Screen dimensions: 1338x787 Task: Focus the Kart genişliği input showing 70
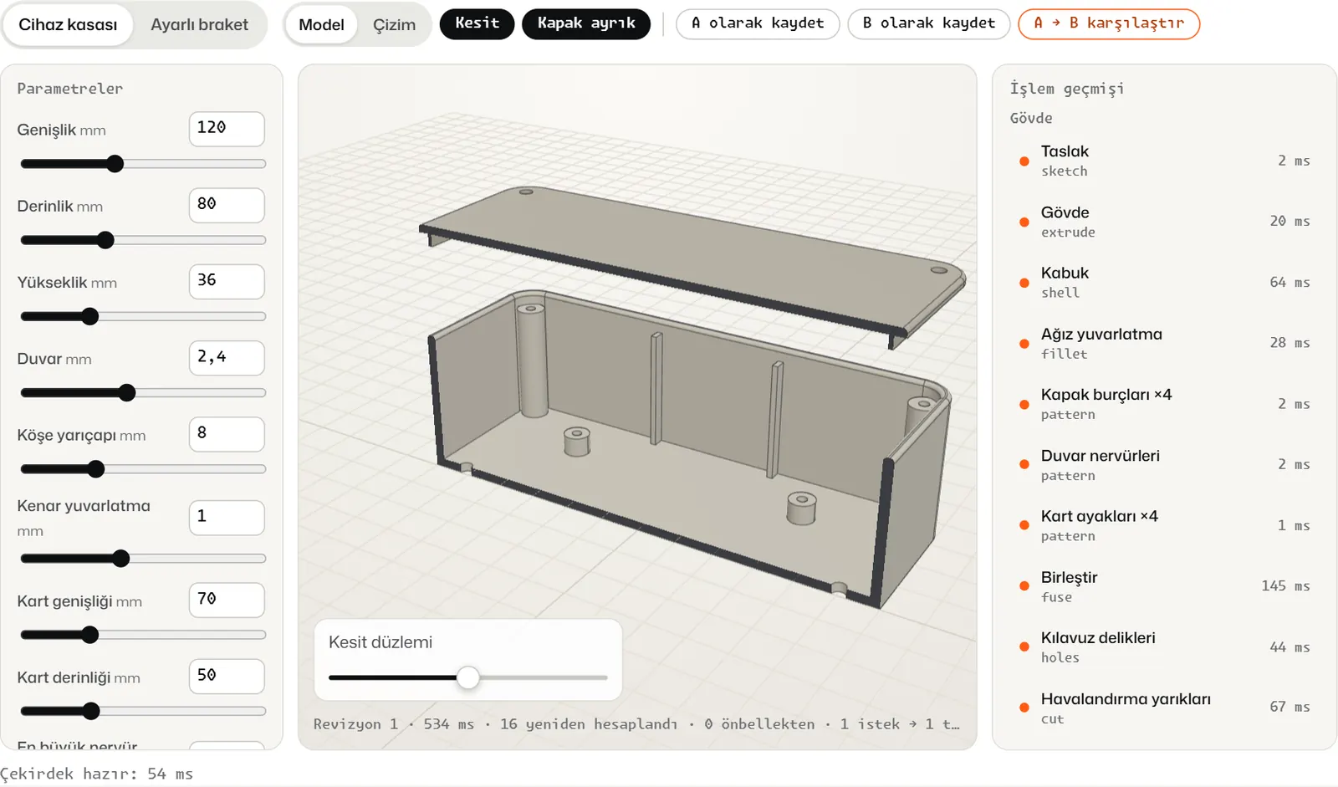tap(227, 600)
